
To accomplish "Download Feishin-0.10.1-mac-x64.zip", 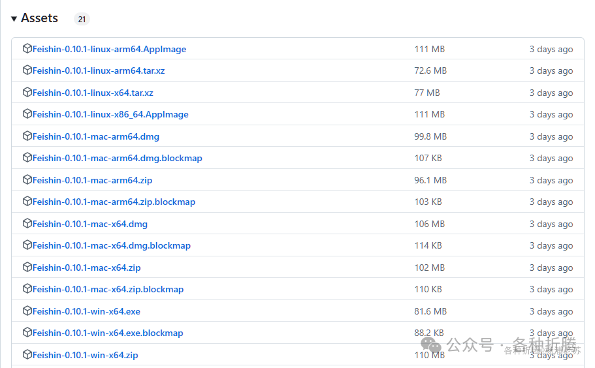I will (x=86, y=268).
